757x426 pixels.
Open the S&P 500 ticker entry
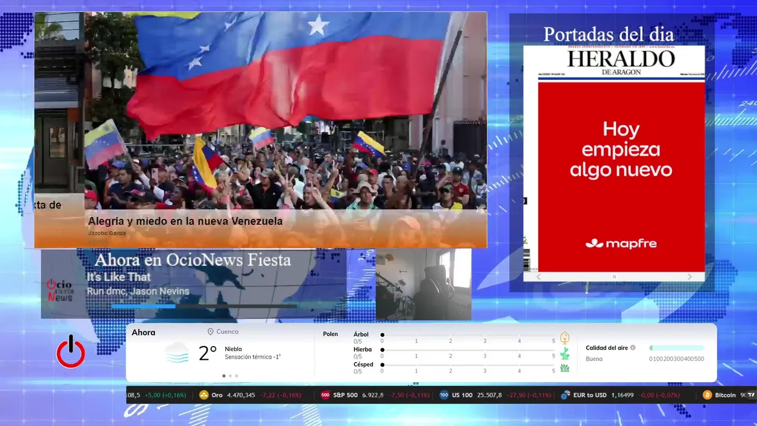[x=376, y=395]
